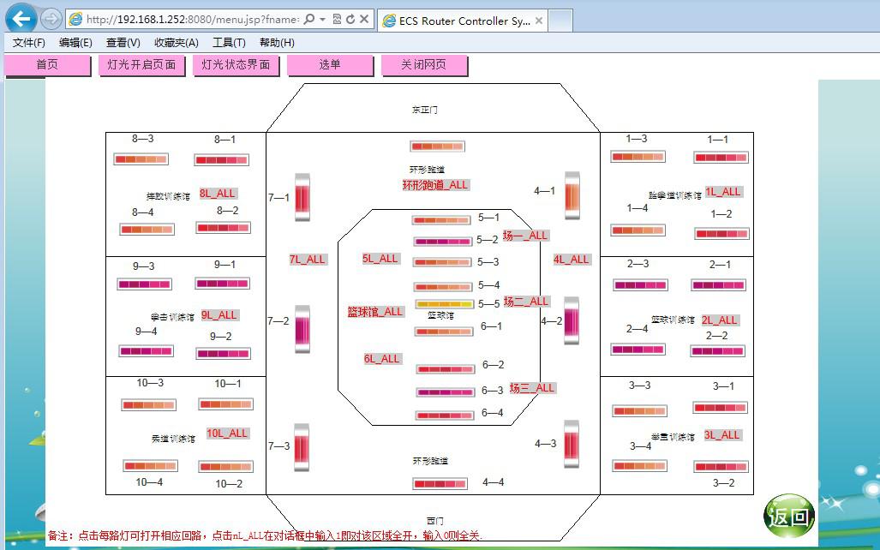The image size is (880, 550).
Task: Refresh the page with the reload icon
Action: point(350,19)
